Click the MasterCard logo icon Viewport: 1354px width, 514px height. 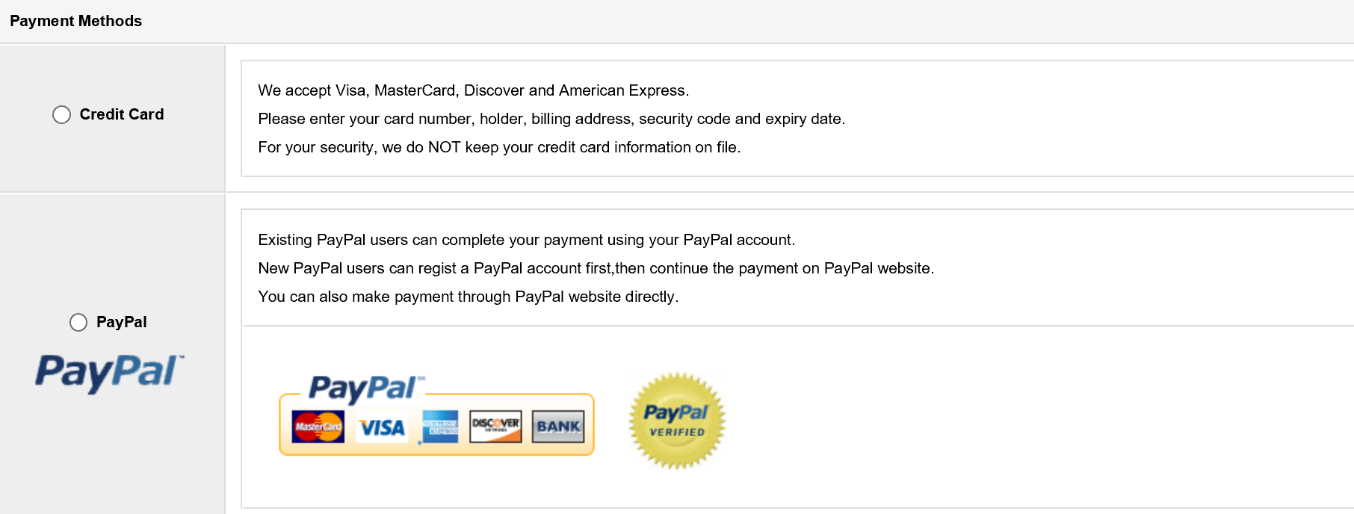tap(318, 427)
